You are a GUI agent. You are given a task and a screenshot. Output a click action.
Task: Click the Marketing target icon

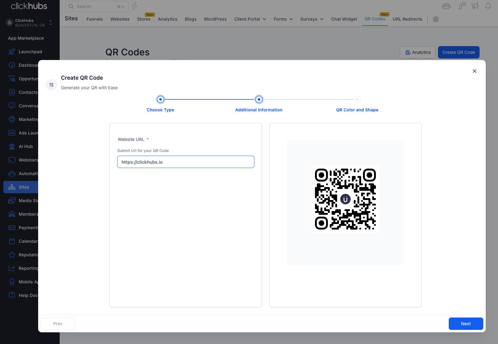click(x=12, y=119)
